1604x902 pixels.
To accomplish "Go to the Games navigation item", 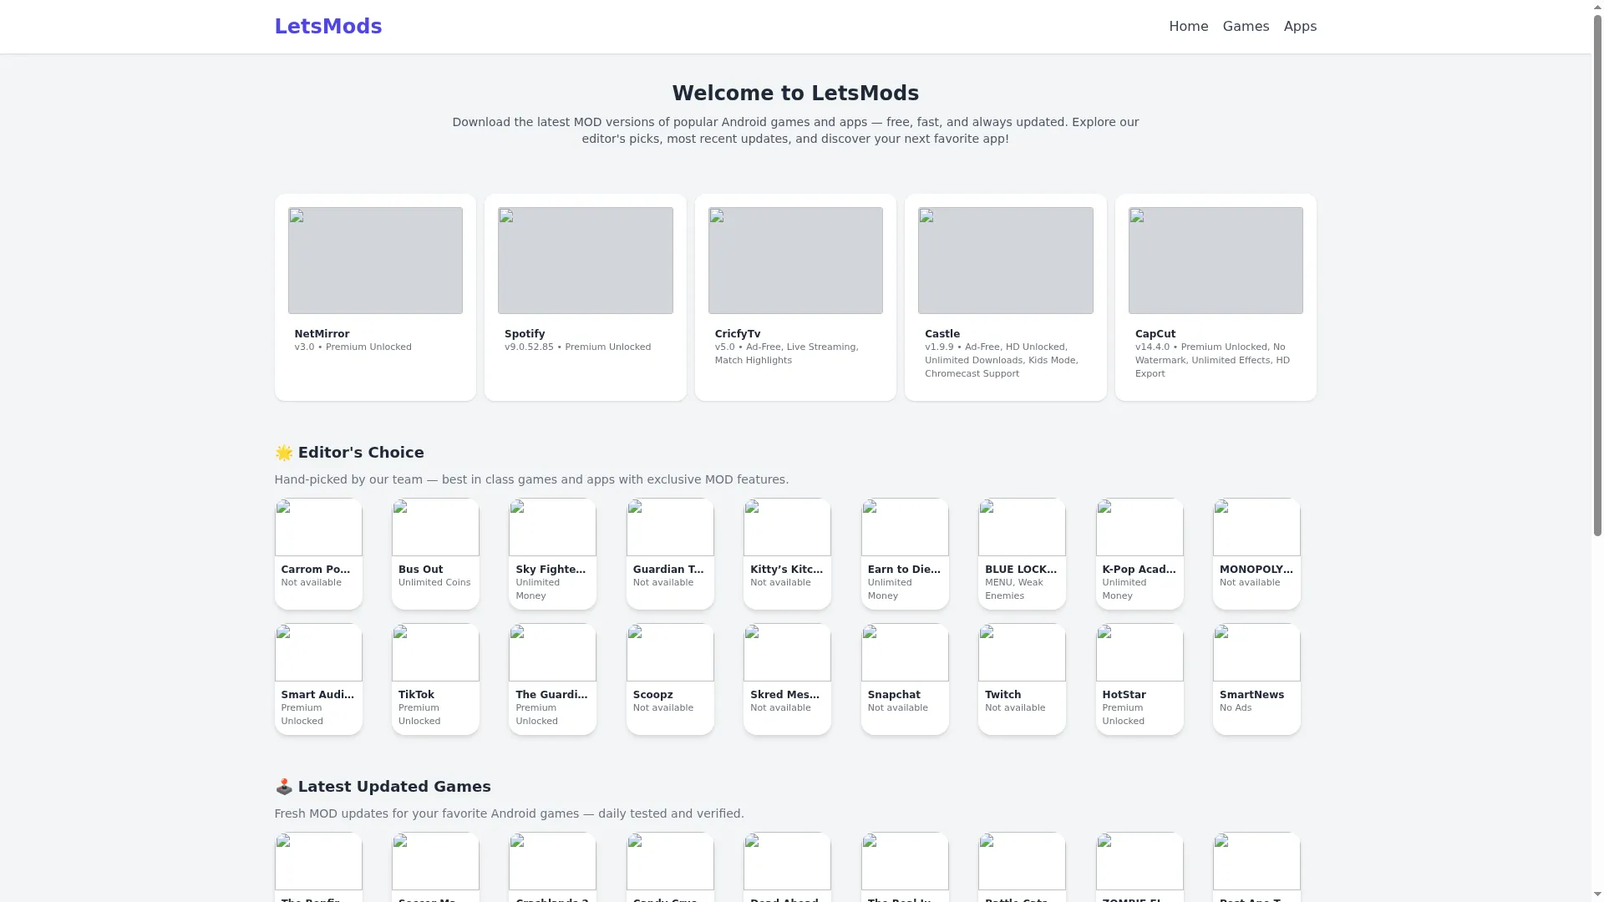I will tap(1246, 27).
